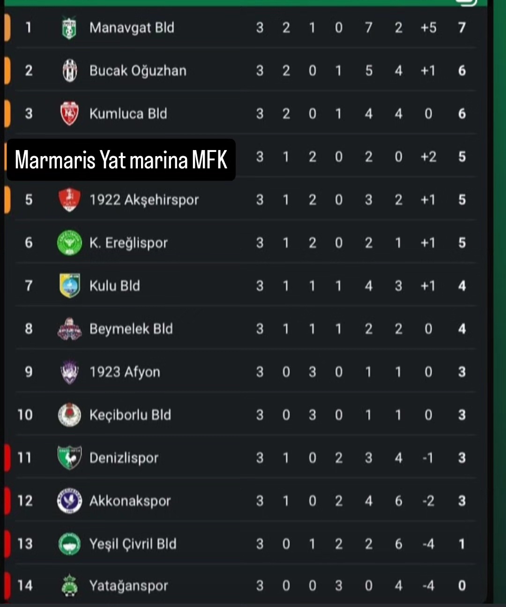Open the Denizlispor team page link
The height and width of the screenshot is (607, 506).
click(x=124, y=458)
